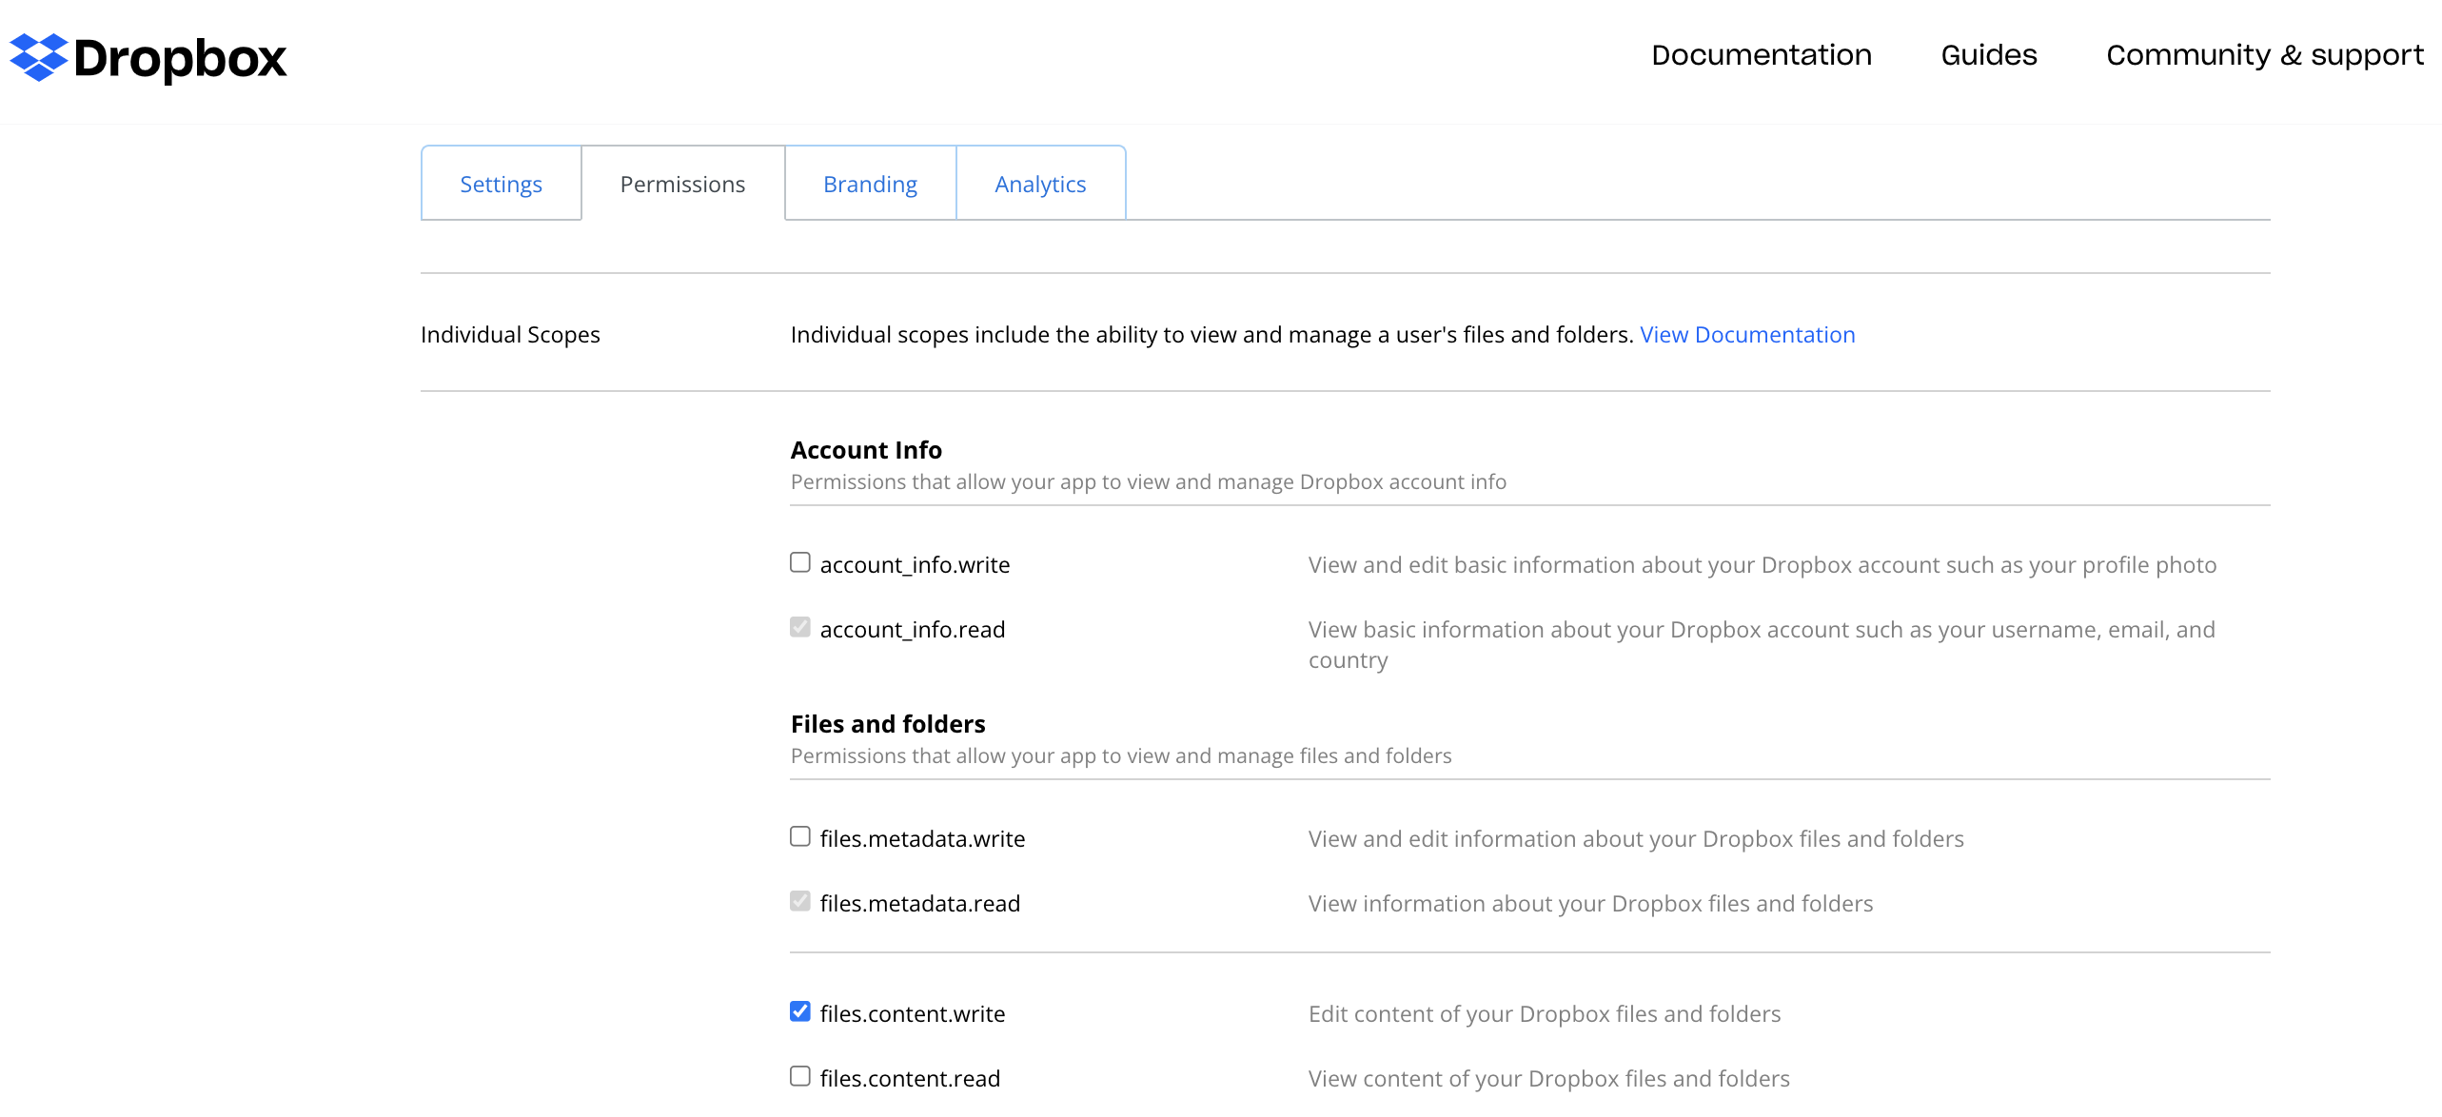Open the Guides navigation item
The image size is (2442, 1117).
pyautogui.click(x=1988, y=55)
